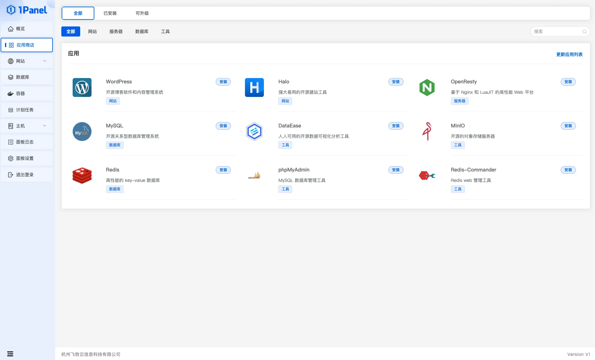Click the MinIO flamingo icon
This screenshot has width=595, height=360.
coord(427,131)
